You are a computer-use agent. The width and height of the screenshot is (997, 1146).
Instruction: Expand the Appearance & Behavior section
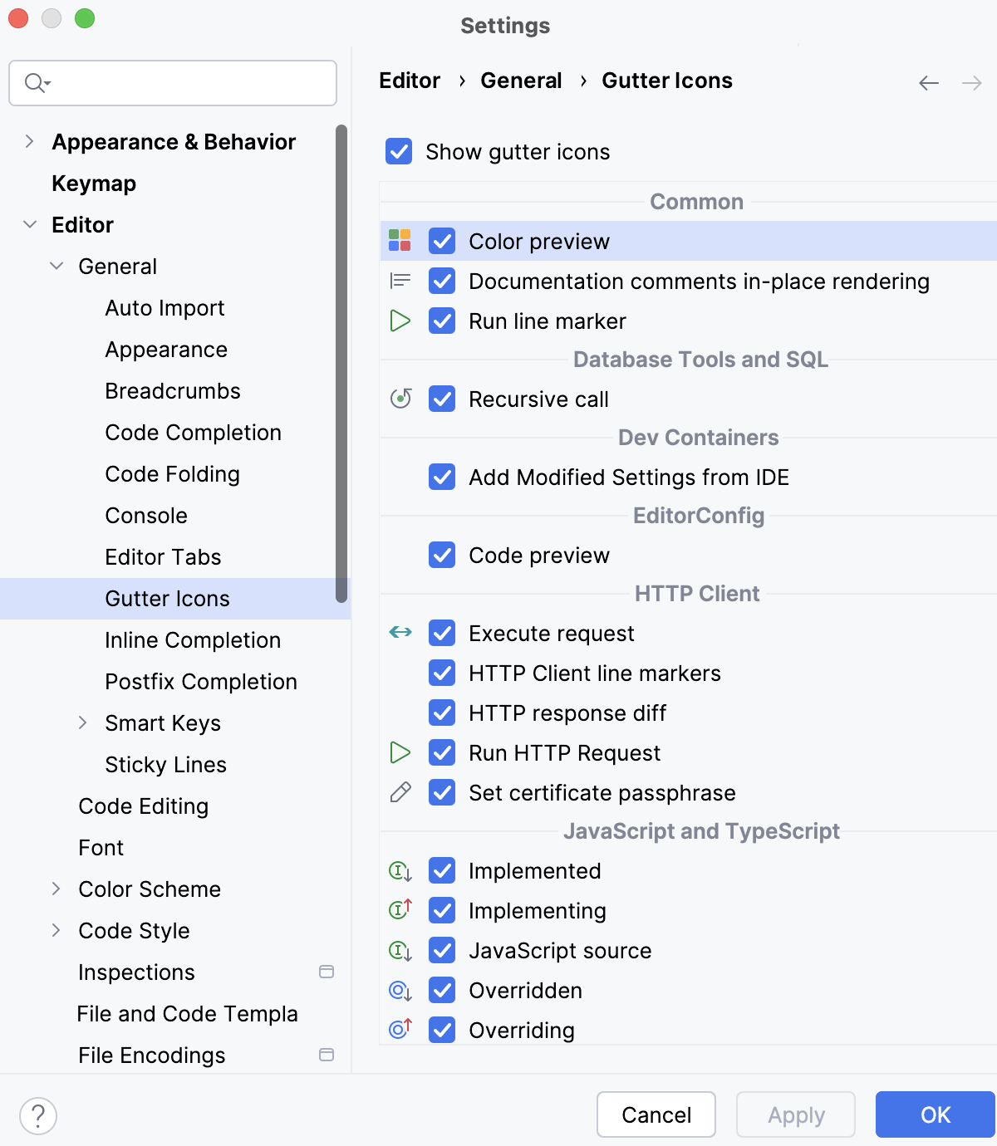click(x=29, y=141)
